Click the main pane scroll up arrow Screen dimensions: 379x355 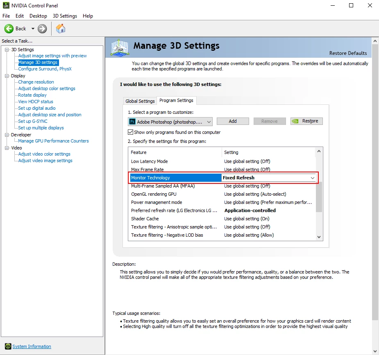[375, 41]
